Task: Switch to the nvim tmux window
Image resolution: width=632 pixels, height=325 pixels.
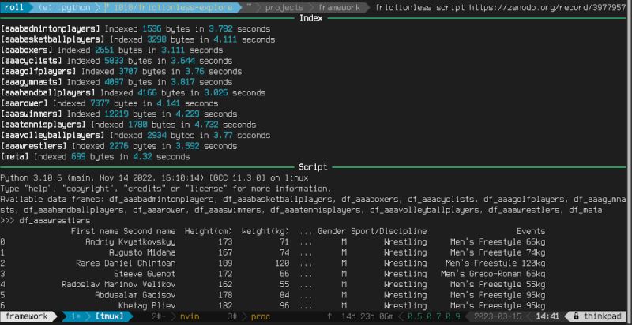Action: click(189, 316)
